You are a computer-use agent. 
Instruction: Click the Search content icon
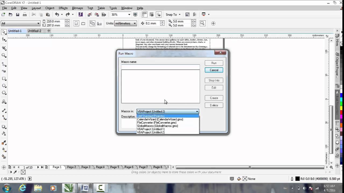81,14
